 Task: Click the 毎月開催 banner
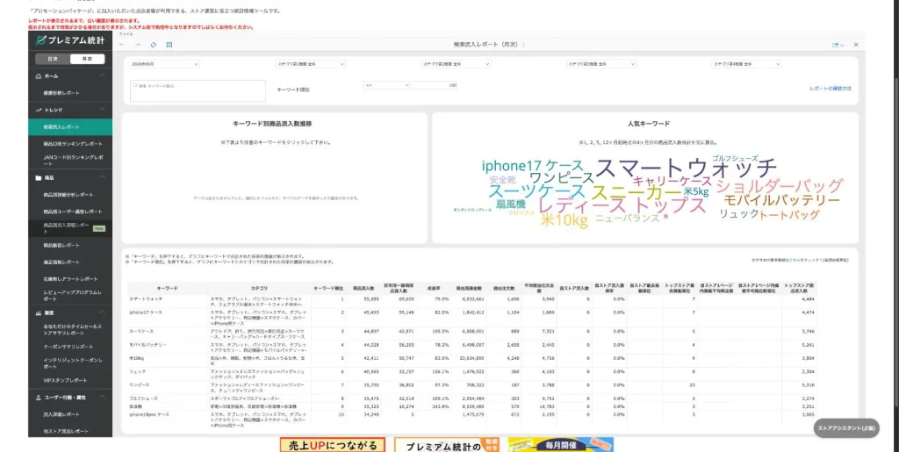coord(561,445)
